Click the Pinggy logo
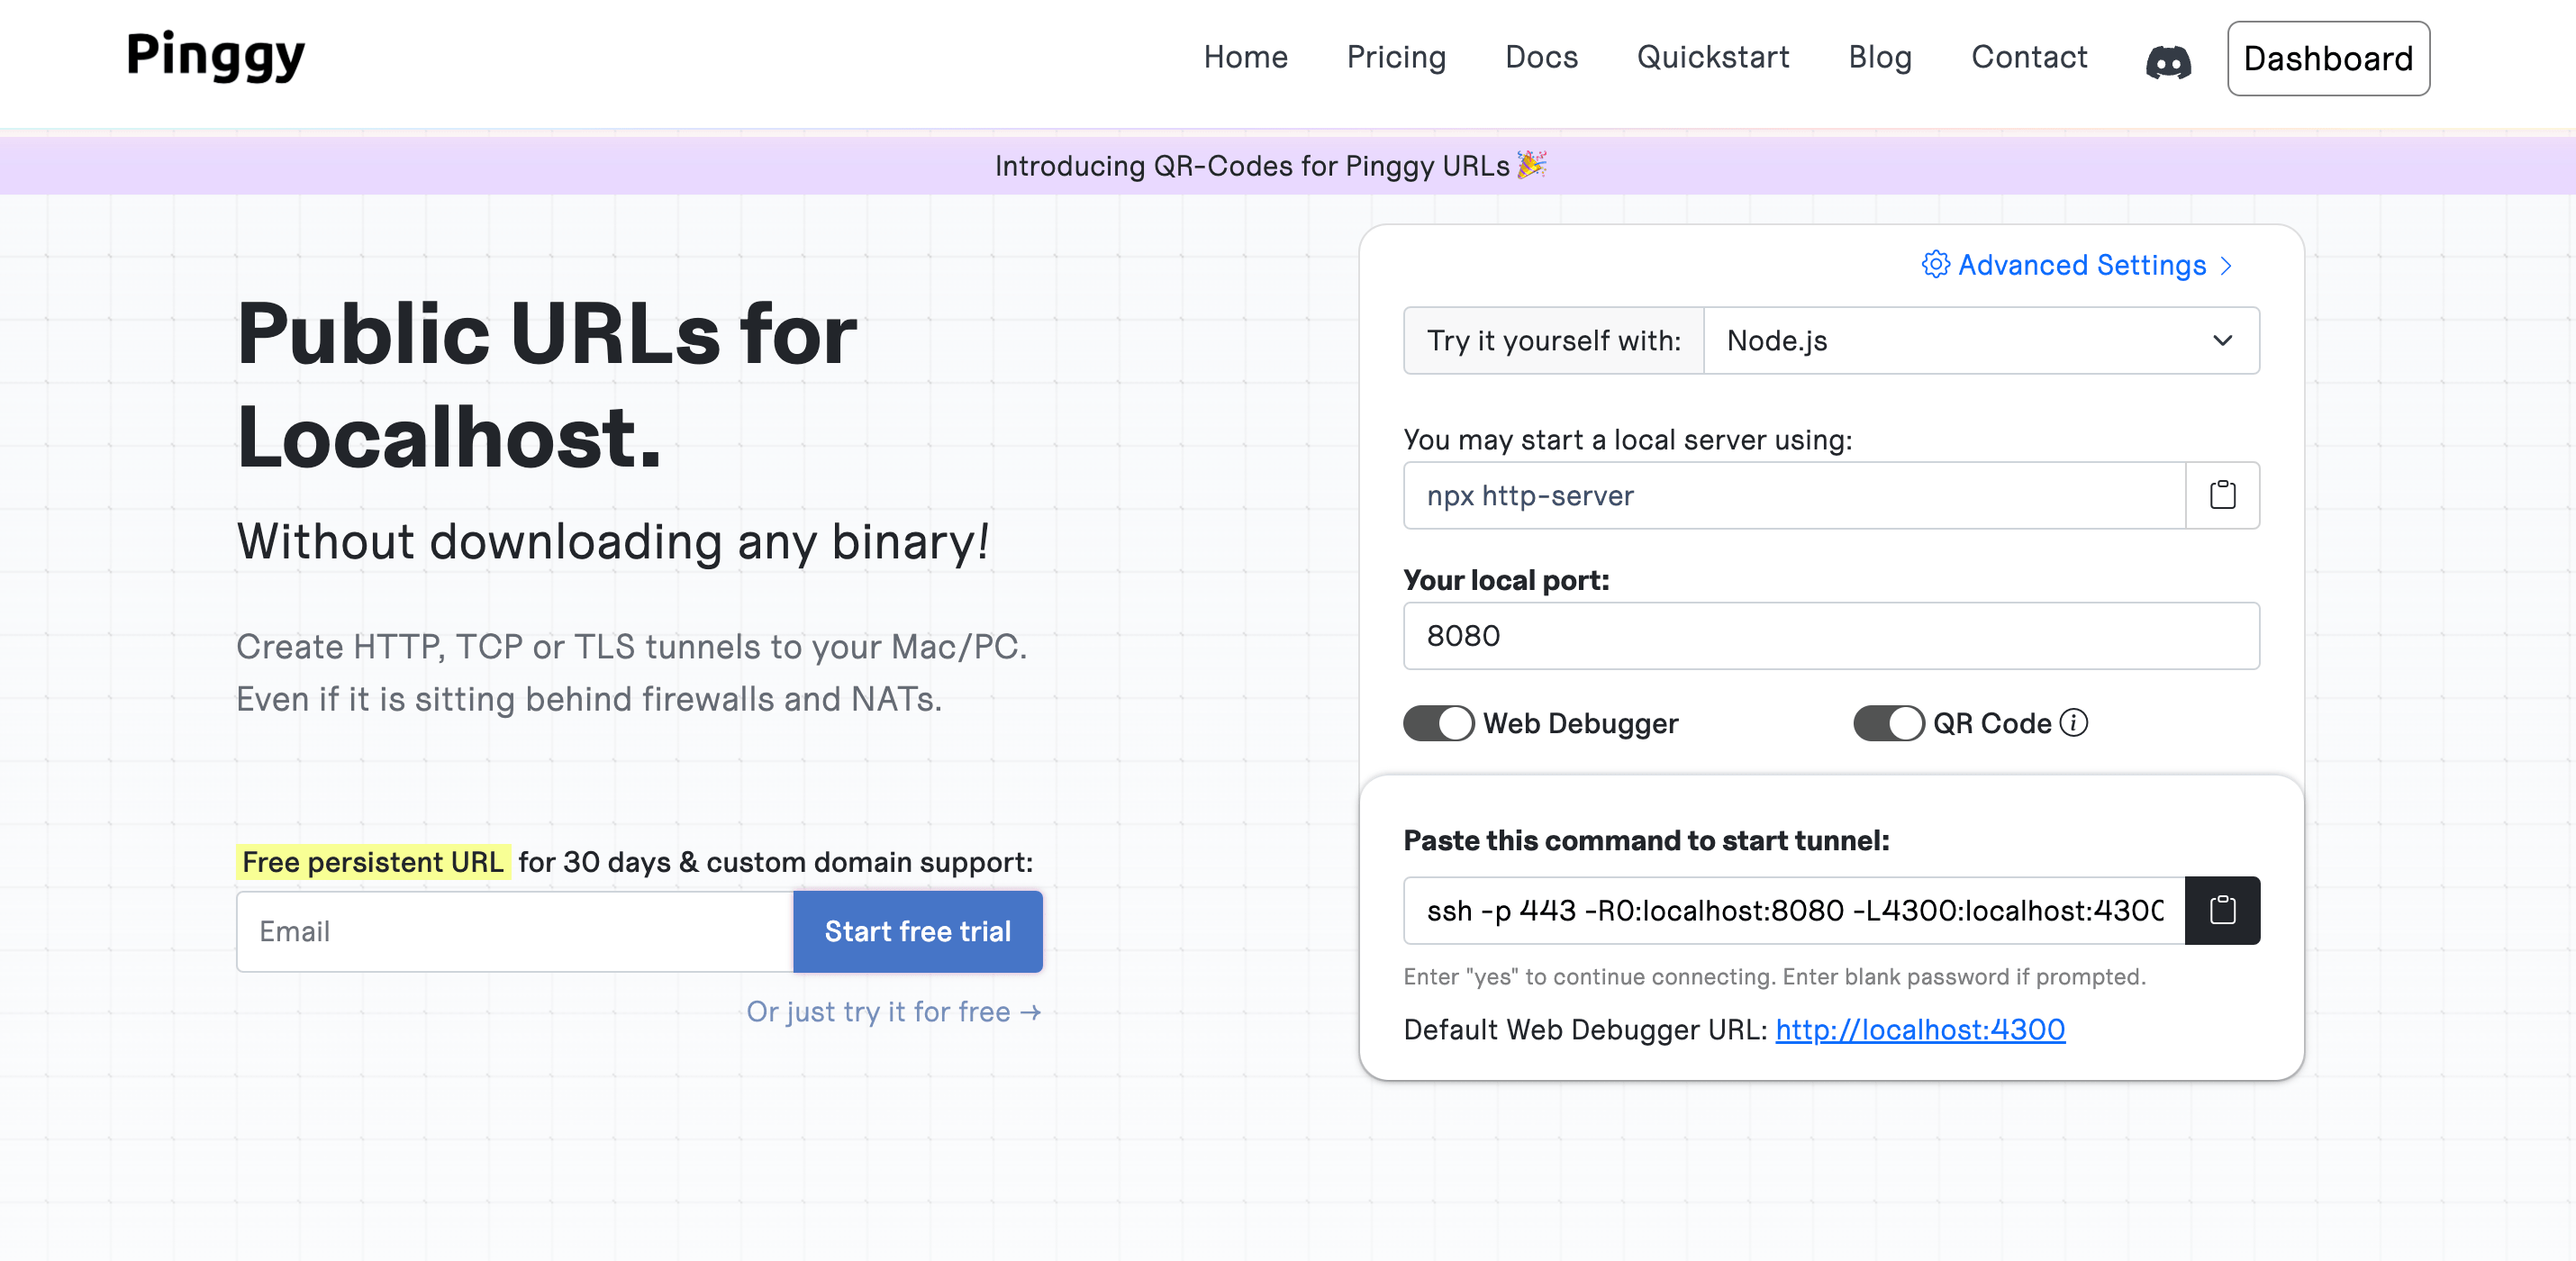2576x1261 pixels. (x=215, y=56)
